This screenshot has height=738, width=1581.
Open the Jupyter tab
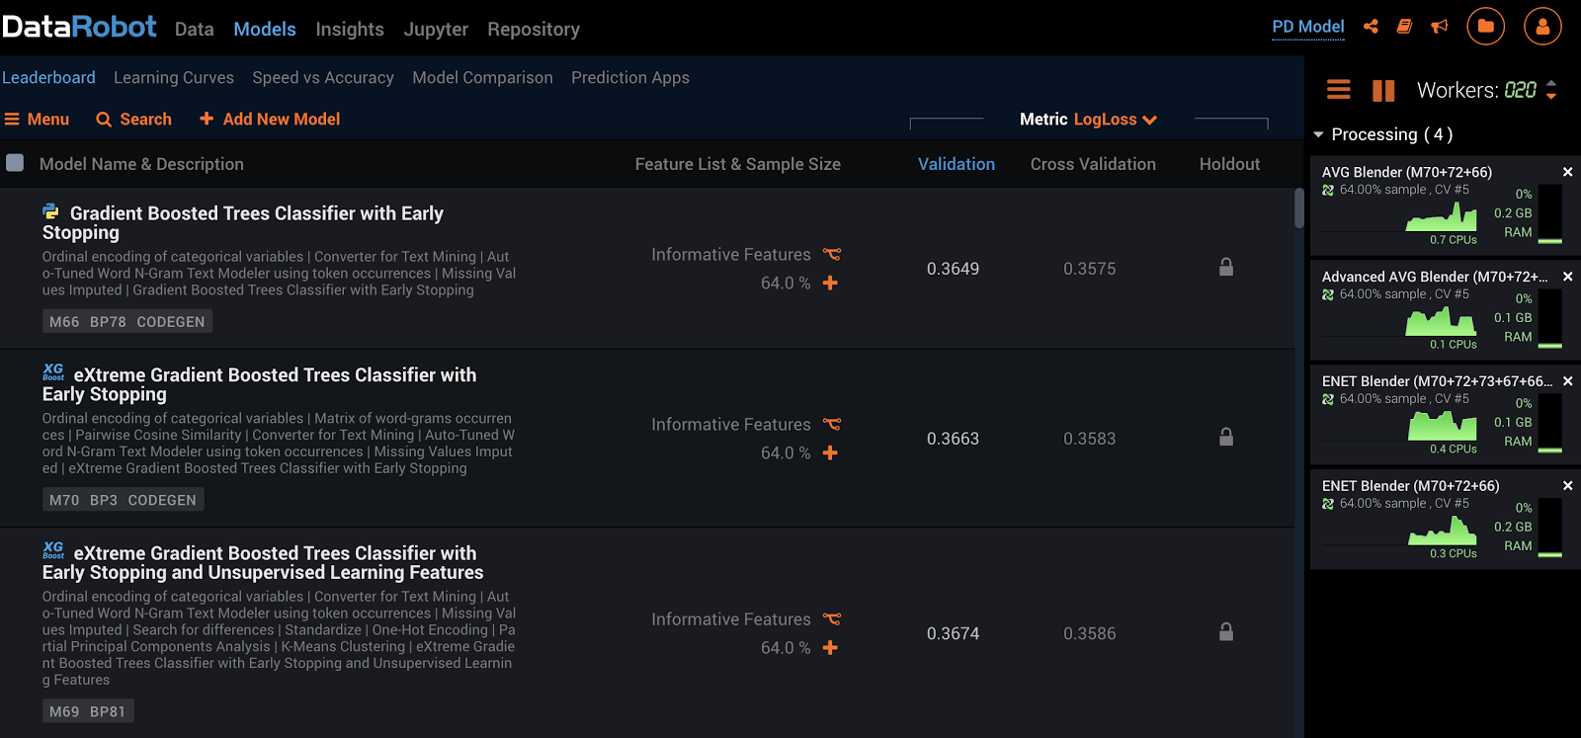coord(436,30)
